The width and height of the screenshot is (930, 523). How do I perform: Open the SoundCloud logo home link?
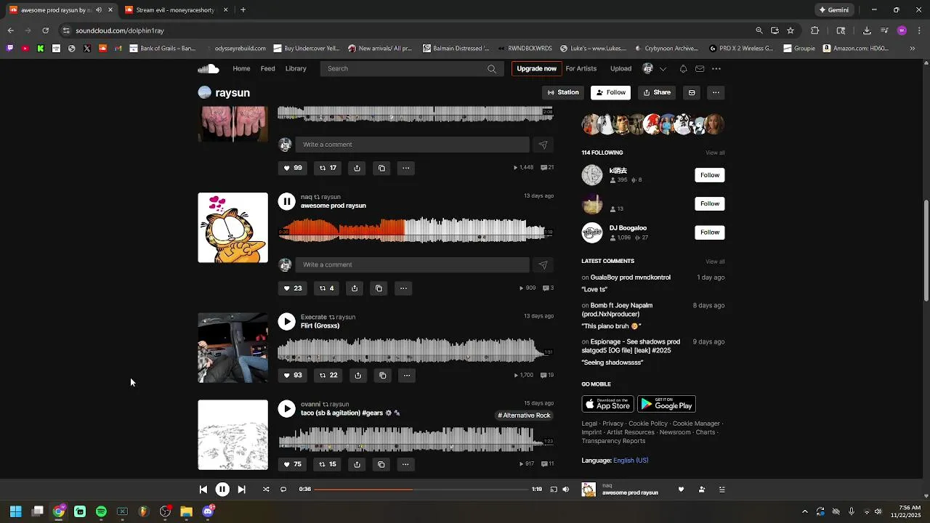point(209,68)
